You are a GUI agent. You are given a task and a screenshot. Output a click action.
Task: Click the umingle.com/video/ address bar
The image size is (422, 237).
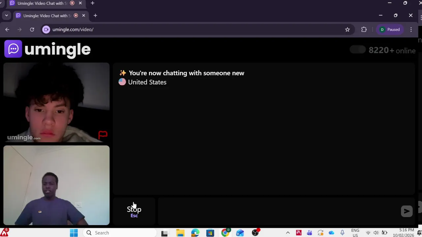coord(198,29)
